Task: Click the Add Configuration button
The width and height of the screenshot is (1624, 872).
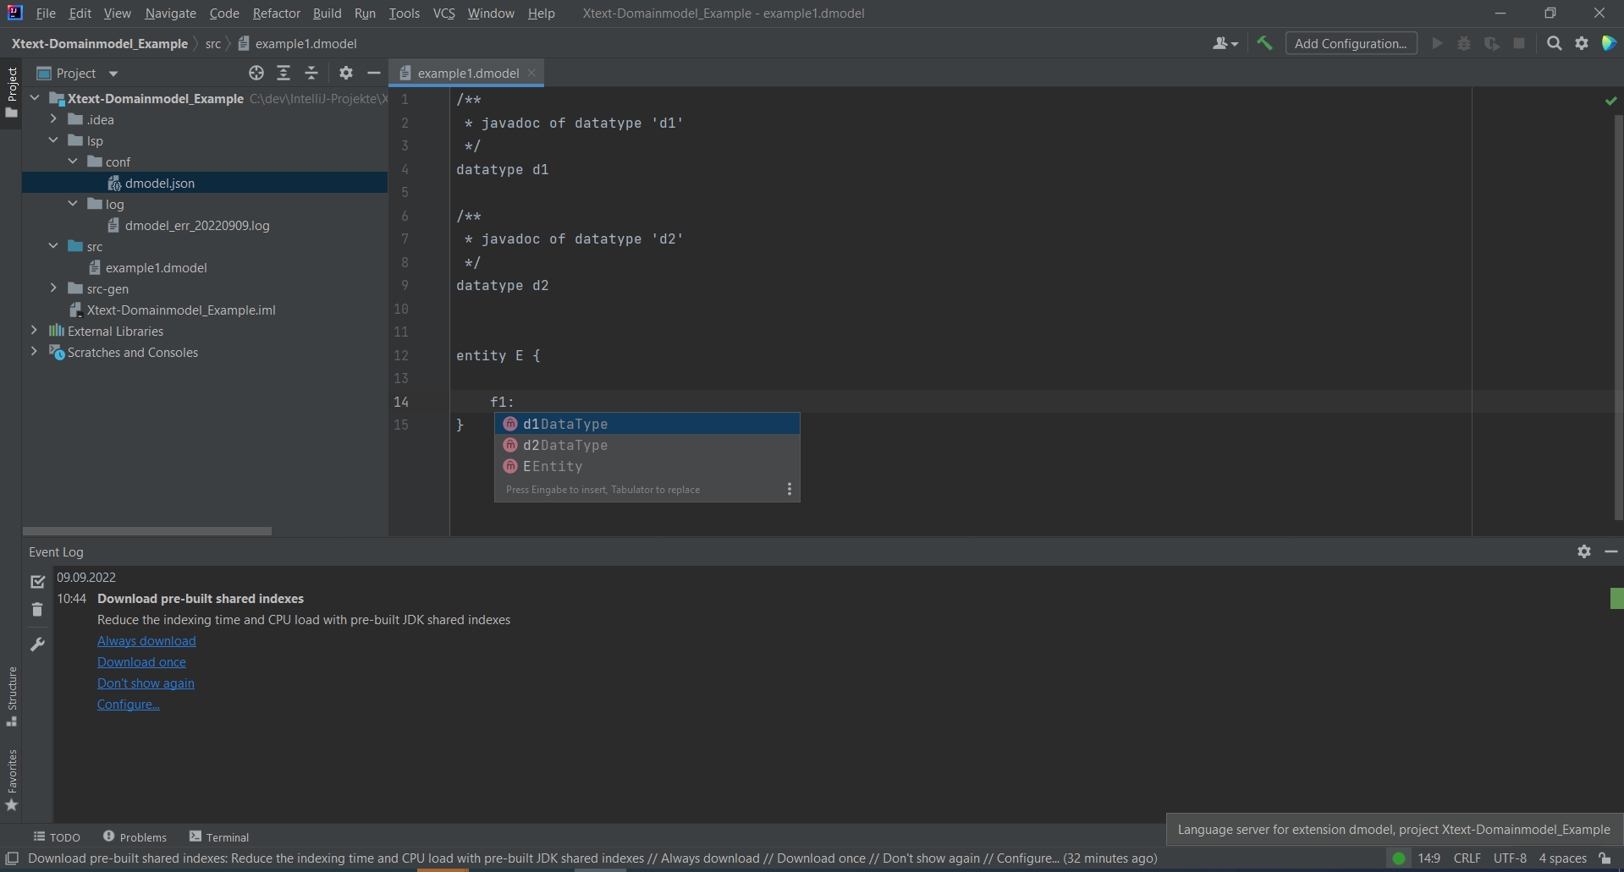Action: [1351, 42]
